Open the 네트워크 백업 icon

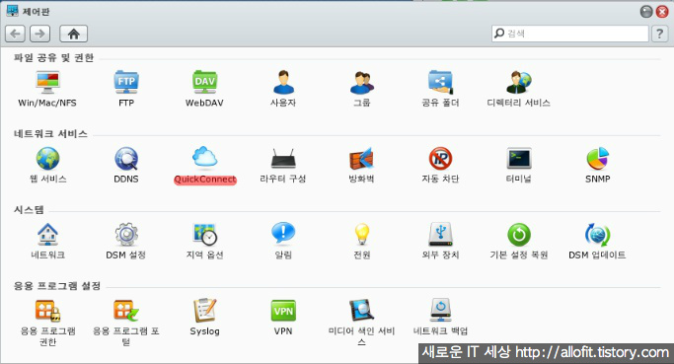(x=440, y=311)
